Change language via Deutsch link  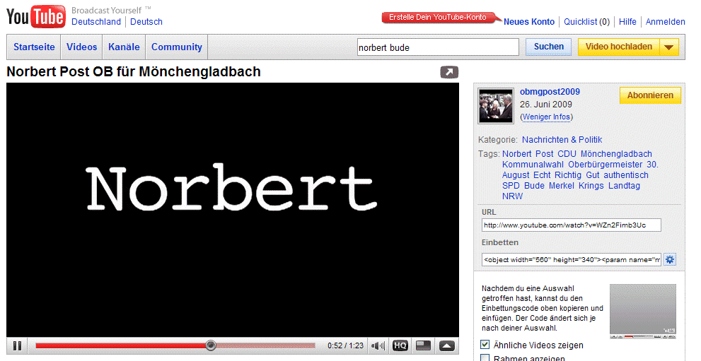tap(146, 22)
